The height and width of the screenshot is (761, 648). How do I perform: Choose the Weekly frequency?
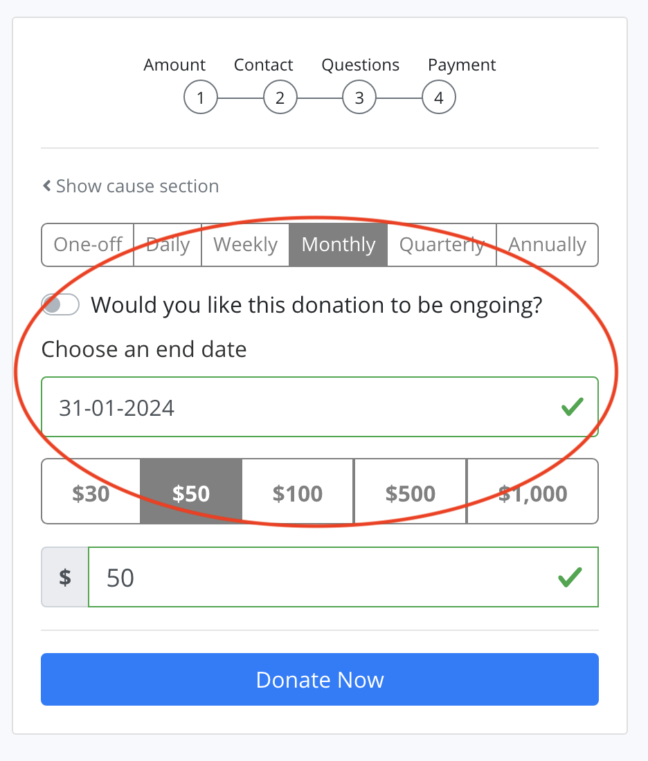[245, 244]
